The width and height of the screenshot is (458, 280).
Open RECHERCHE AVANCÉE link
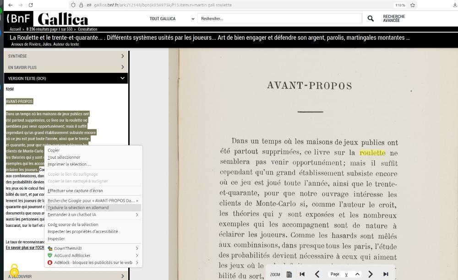click(x=394, y=19)
